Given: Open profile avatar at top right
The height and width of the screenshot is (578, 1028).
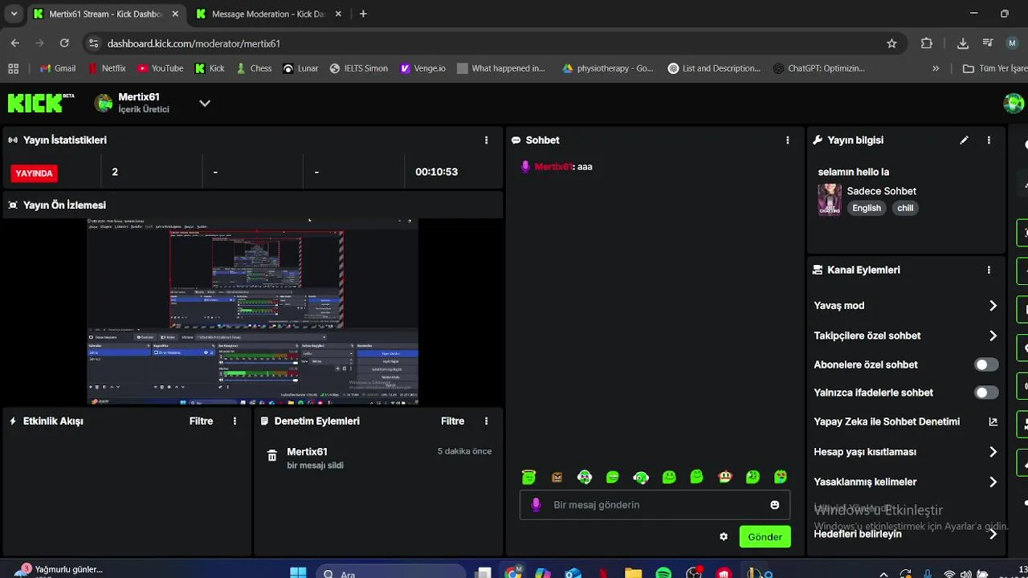Looking at the screenshot, I should pyautogui.click(x=1014, y=103).
